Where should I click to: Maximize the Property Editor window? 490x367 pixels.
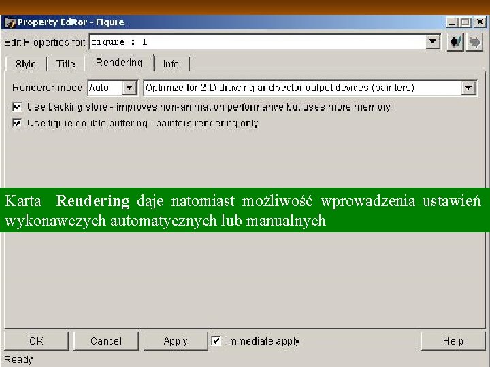(465, 22)
